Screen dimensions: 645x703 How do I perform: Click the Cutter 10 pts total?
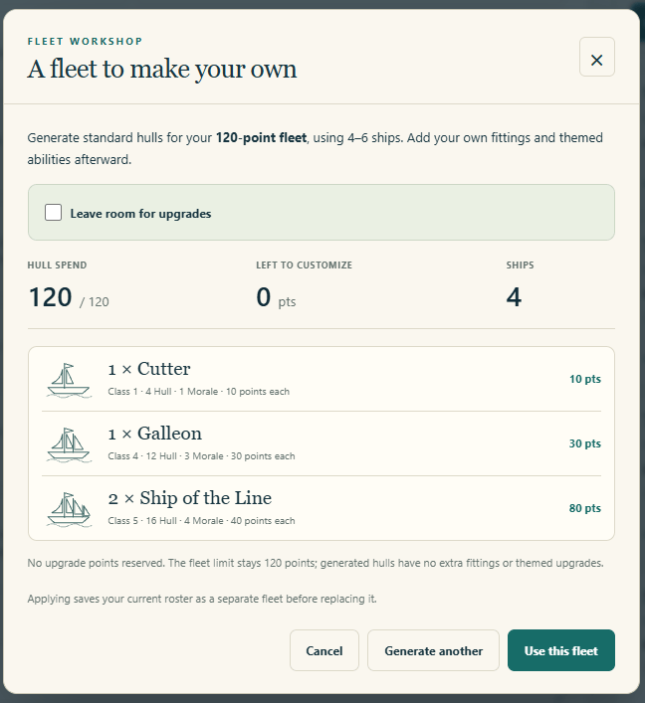coord(585,379)
